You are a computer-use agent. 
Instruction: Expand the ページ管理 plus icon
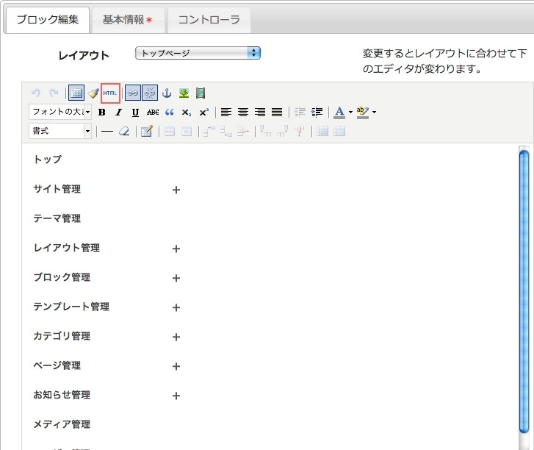point(176,366)
